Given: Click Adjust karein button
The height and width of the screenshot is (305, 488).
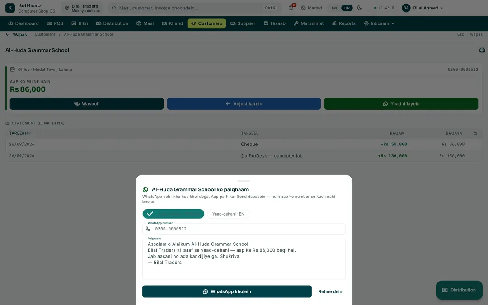Looking at the screenshot, I should point(244,103).
